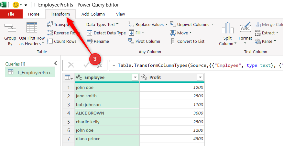Select the 'john doe' cell in row 1
Viewport: 283px width, 146px height.
(x=107, y=88)
